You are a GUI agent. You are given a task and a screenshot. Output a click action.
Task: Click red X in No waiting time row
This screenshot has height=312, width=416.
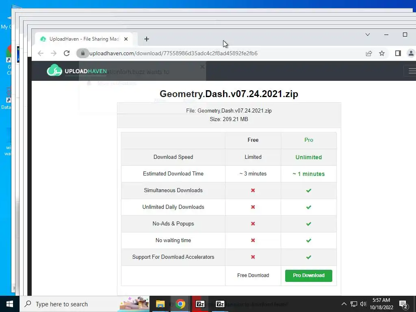coord(253,240)
